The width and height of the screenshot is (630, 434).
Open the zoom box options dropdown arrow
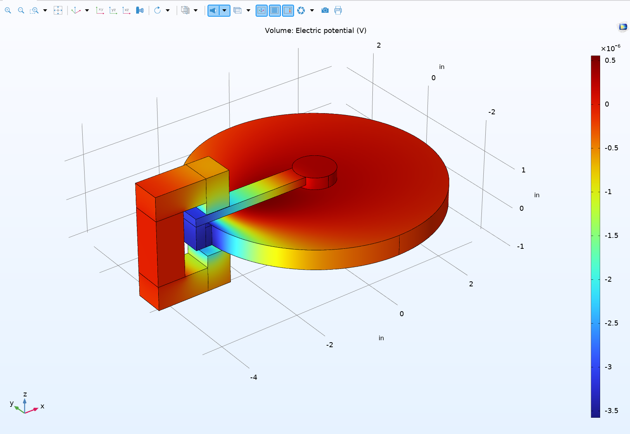click(x=45, y=10)
